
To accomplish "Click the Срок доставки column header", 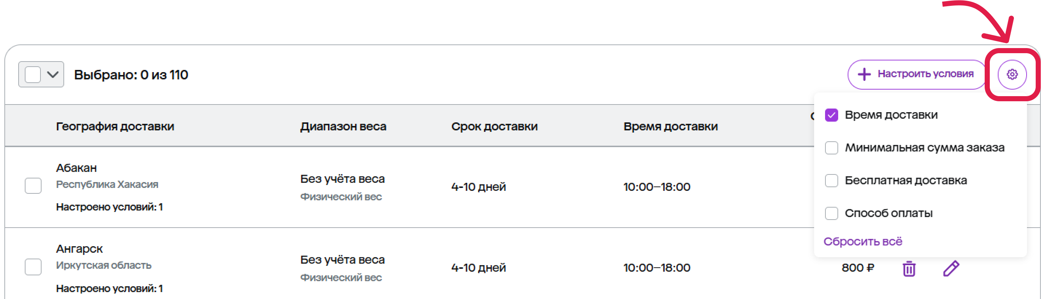I will point(494,126).
